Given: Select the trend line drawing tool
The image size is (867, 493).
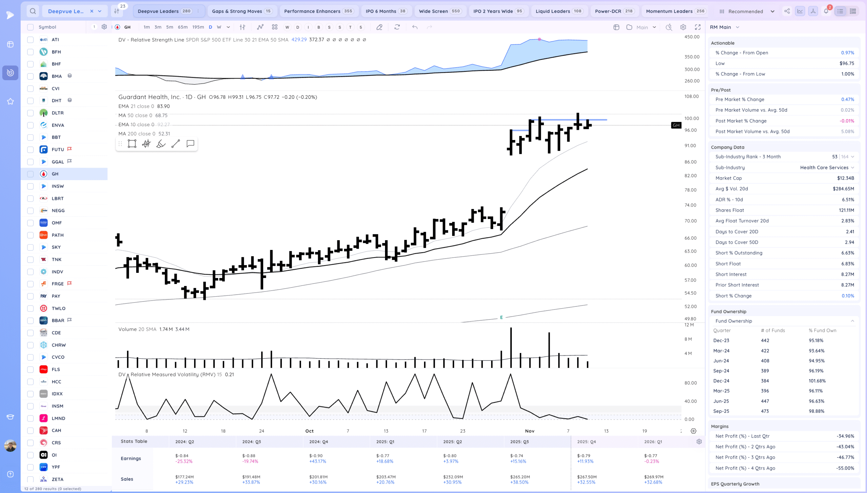Looking at the screenshot, I should [x=175, y=144].
